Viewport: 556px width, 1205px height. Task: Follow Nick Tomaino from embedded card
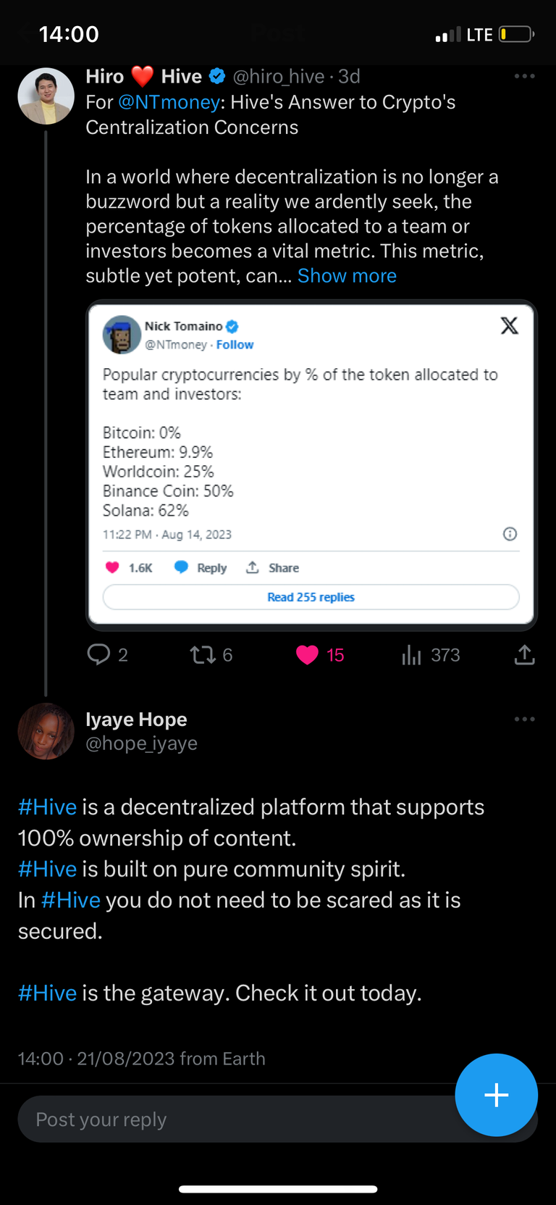pos(235,345)
